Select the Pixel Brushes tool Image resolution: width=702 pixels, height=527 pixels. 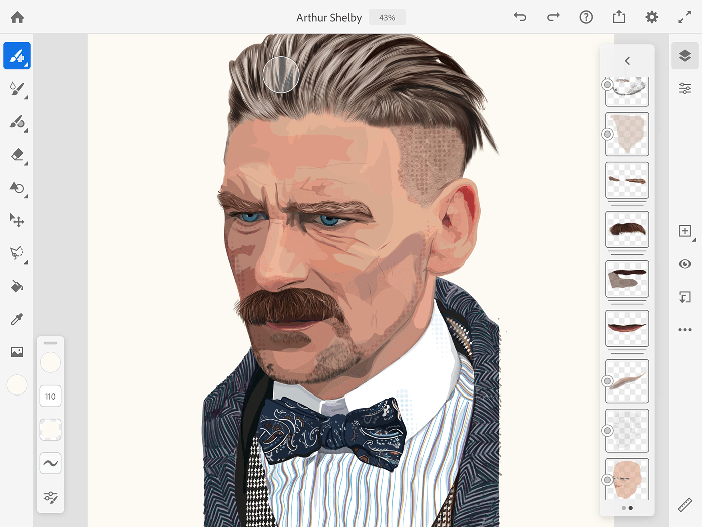click(x=17, y=56)
